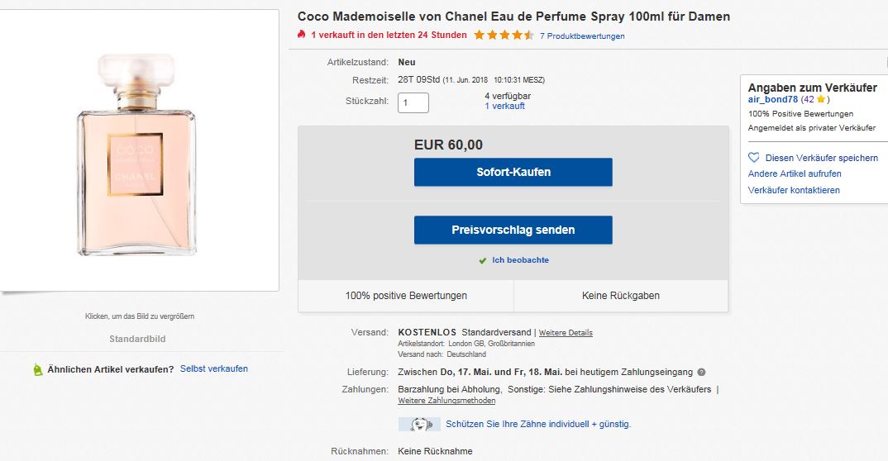Image resolution: width=888 pixels, height=461 pixels.
Task: Click the delivery help question mark icon
Action: 701,373
